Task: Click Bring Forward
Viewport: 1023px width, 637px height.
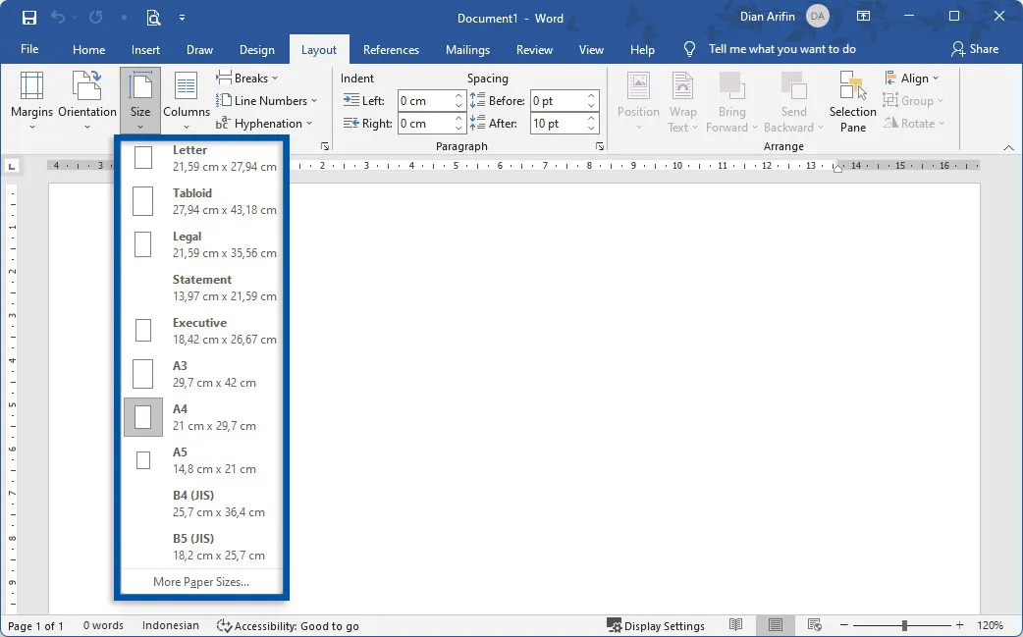Action: tap(730, 98)
